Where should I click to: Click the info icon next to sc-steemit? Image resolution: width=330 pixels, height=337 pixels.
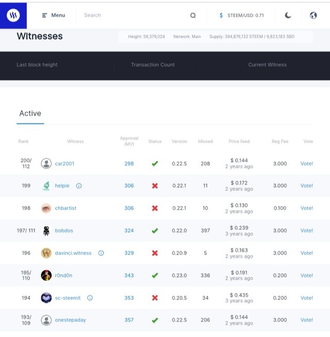90,298
